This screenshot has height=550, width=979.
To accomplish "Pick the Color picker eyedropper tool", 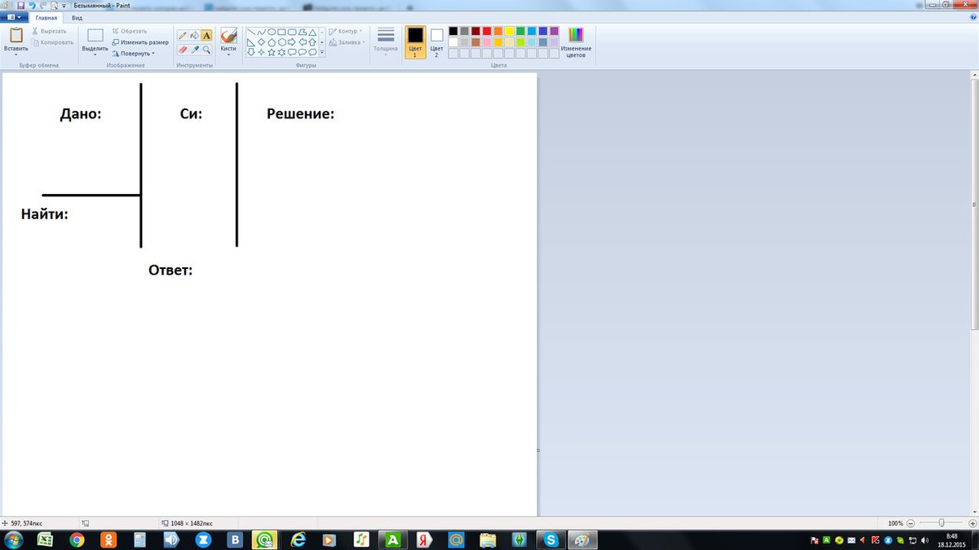I will pos(194,50).
